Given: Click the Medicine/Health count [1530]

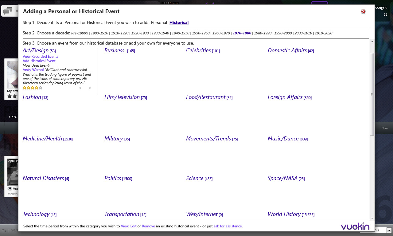Looking at the screenshot, I should click(68, 139).
